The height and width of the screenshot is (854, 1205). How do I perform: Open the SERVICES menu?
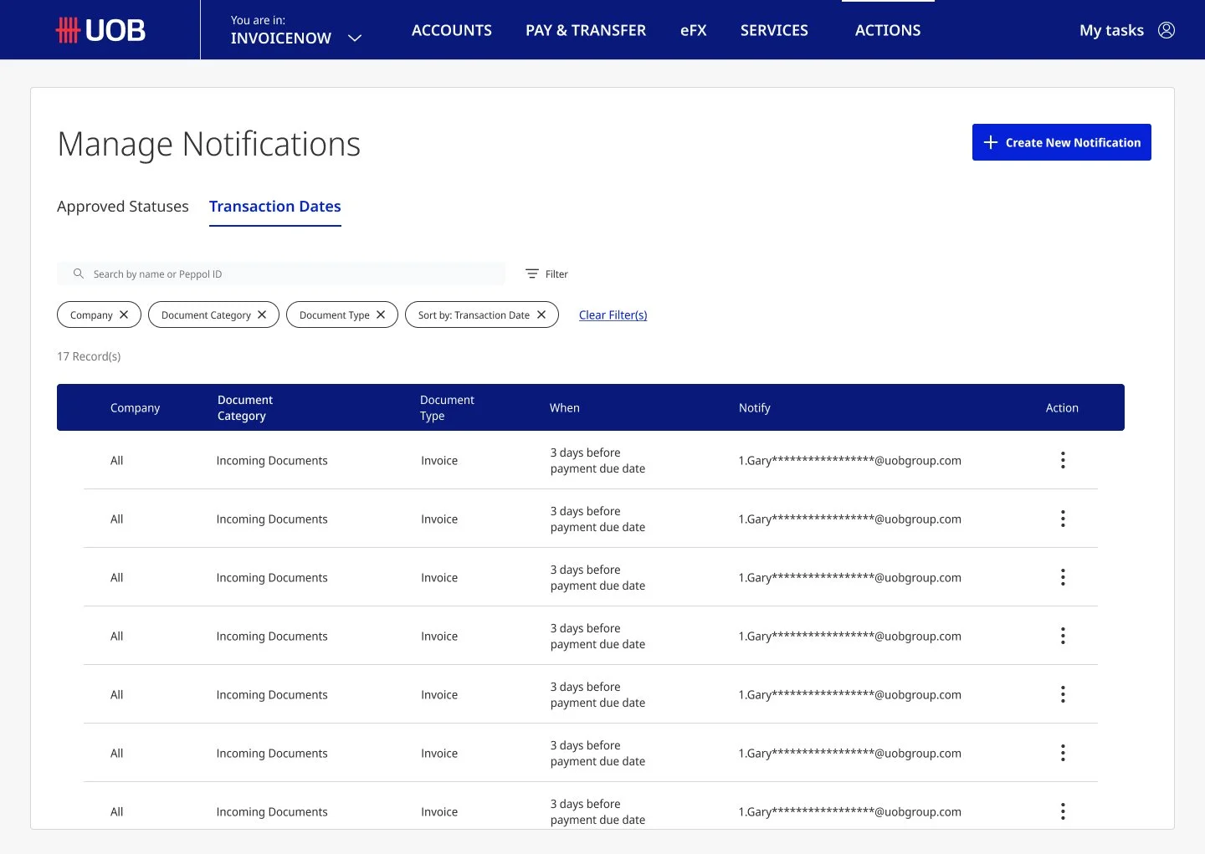(774, 30)
